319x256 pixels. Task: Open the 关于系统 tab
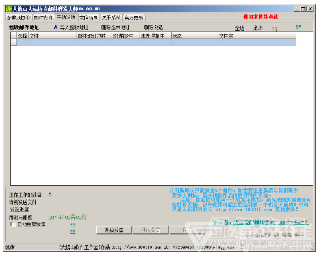pos(111,18)
